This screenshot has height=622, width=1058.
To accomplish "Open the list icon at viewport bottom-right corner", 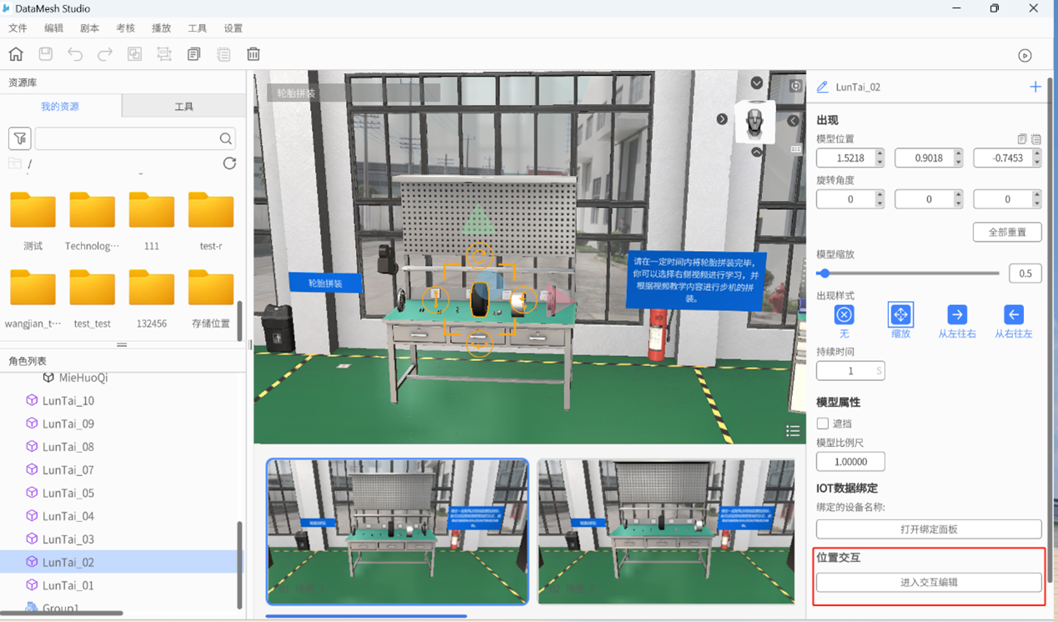I will click(x=793, y=431).
